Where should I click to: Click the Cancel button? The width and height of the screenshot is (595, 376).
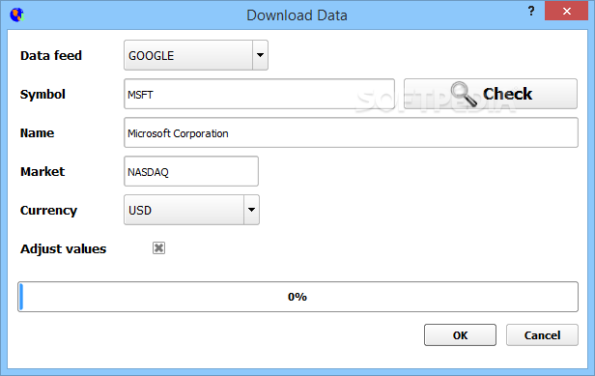click(x=542, y=335)
